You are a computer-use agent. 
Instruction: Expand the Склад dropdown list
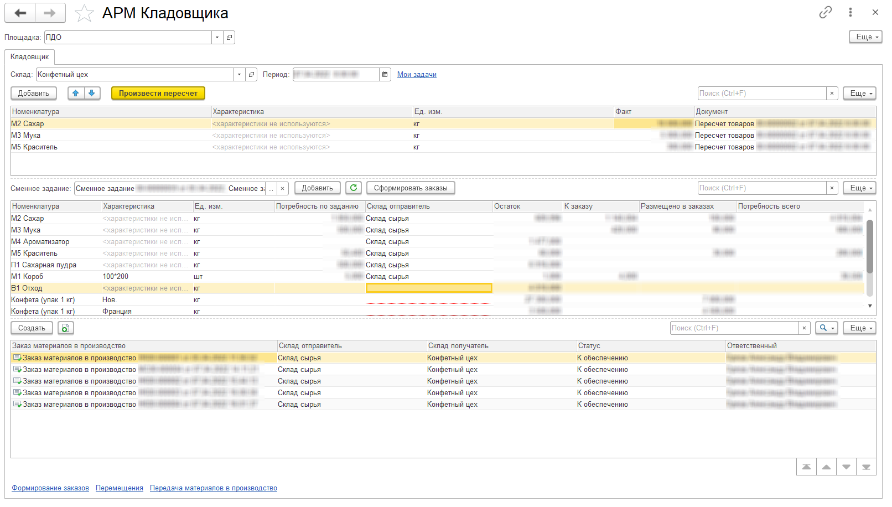(239, 74)
